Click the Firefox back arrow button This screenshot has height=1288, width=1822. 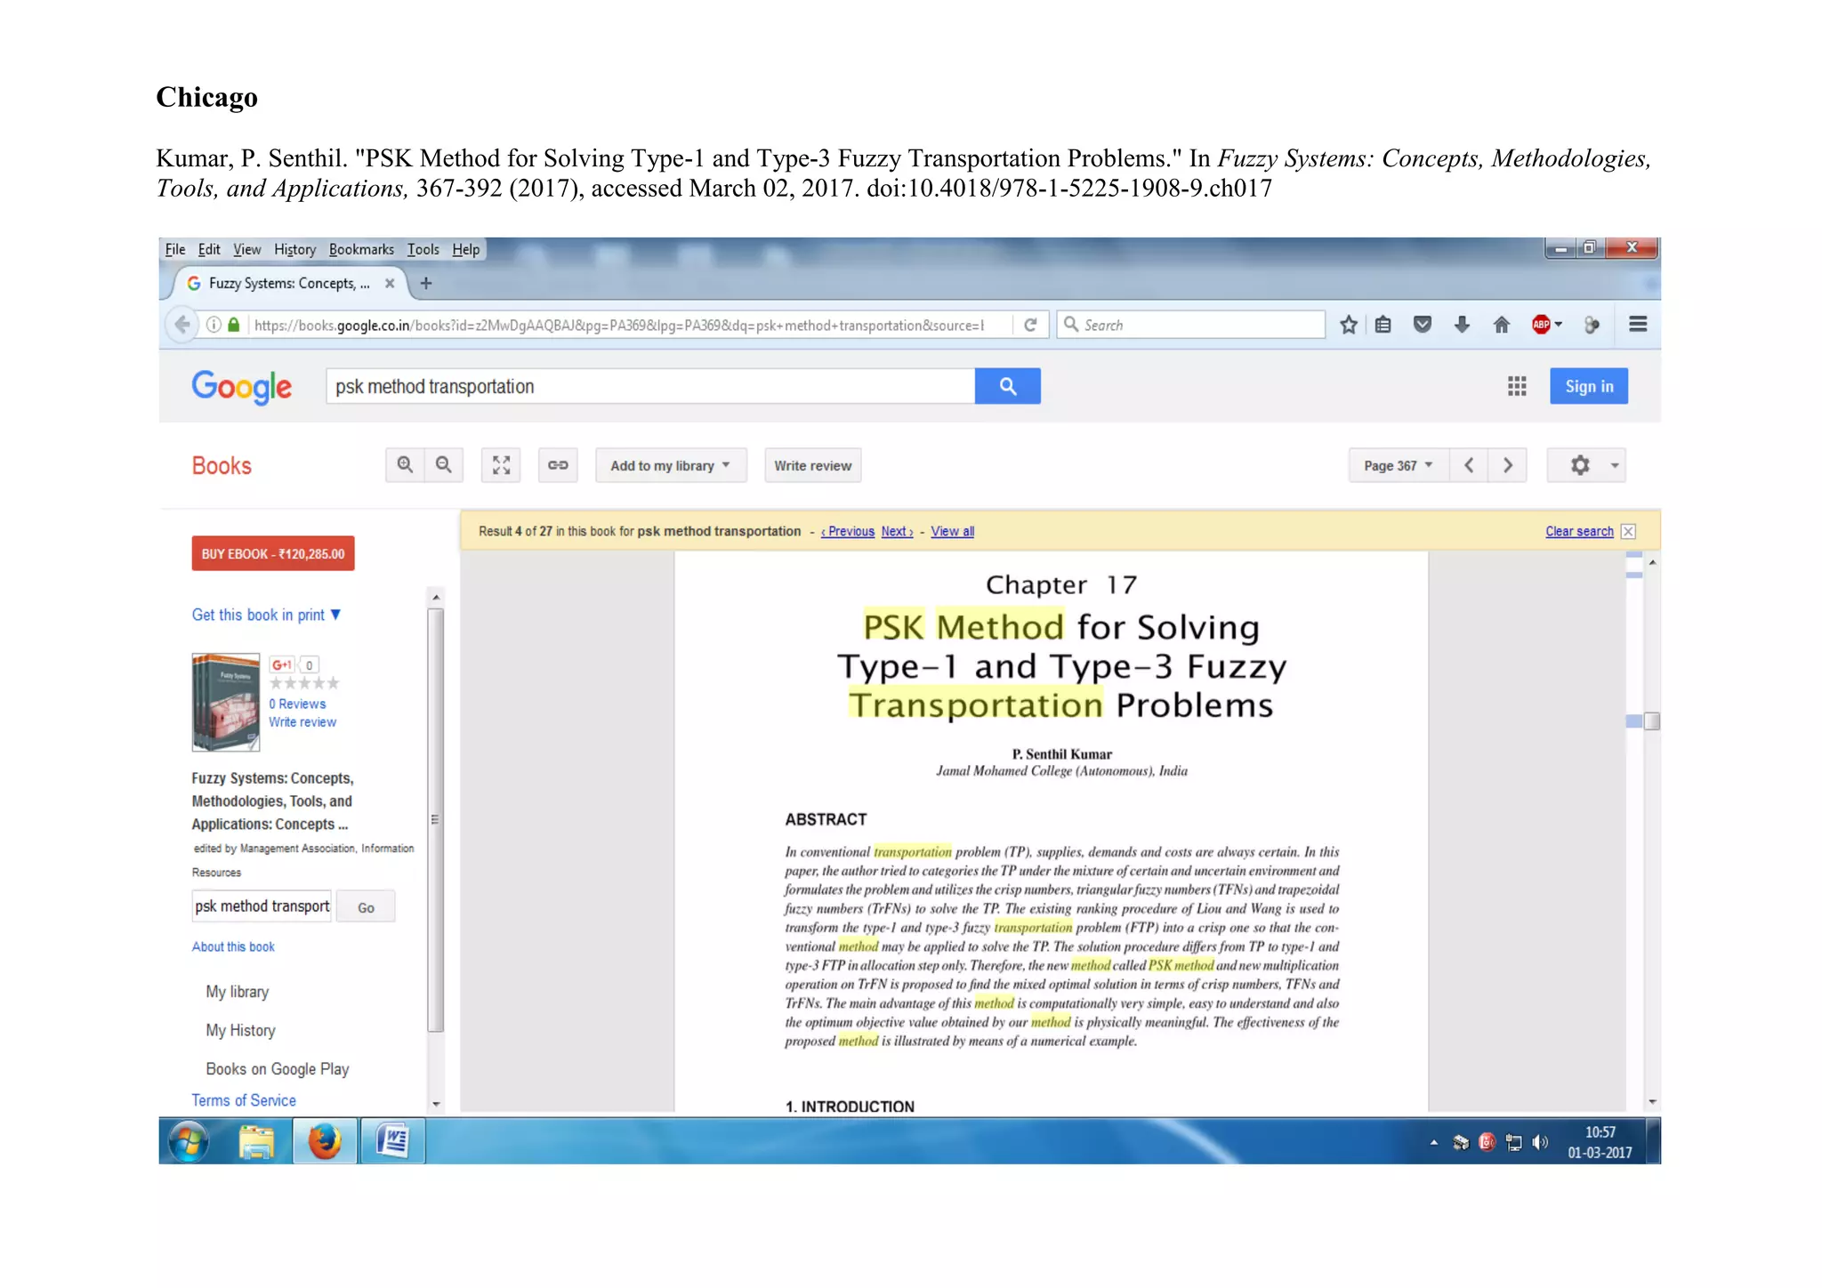coord(182,325)
